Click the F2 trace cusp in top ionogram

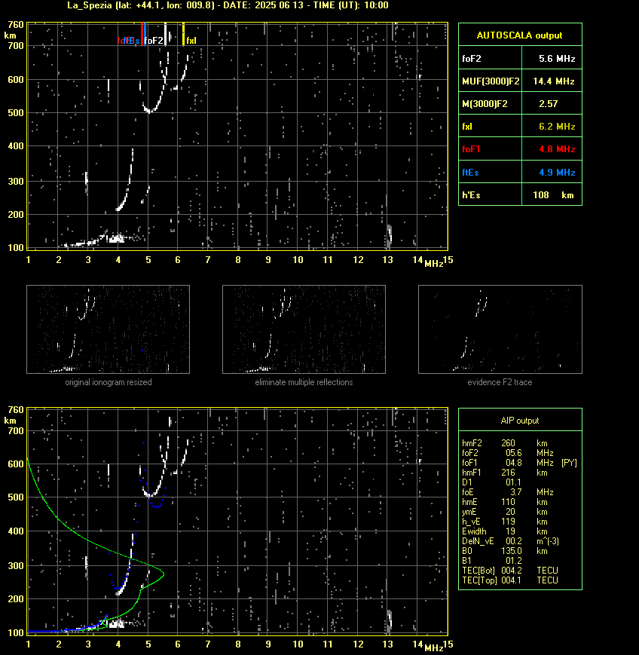point(149,111)
